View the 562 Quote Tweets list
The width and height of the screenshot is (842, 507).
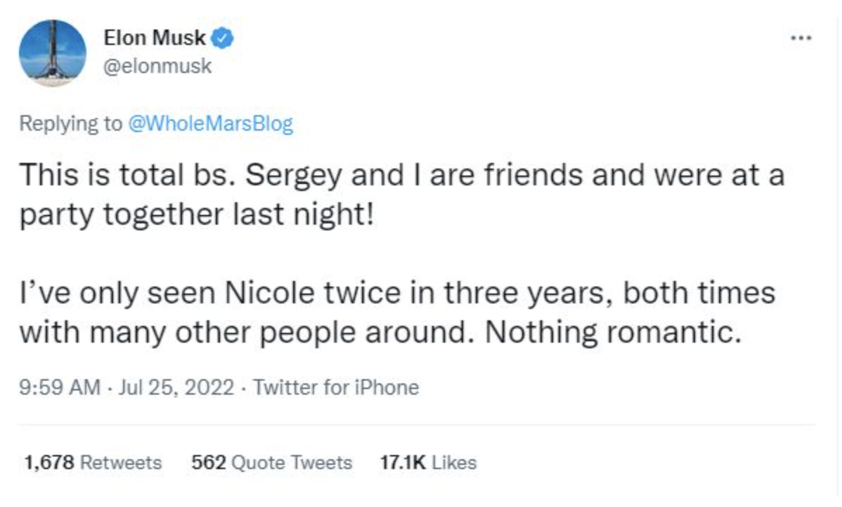pyautogui.click(x=271, y=463)
